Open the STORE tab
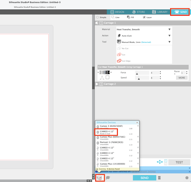Image resolution: width=191 pixels, height=182 pixels. coord(138,12)
